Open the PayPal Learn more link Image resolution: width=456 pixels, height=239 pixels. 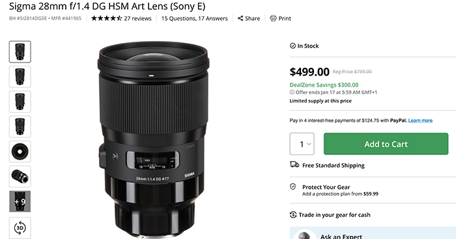pyautogui.click(x=420, y=120)
